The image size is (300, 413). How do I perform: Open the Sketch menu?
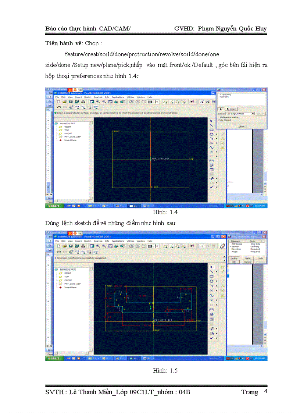[x=85, y=97]
